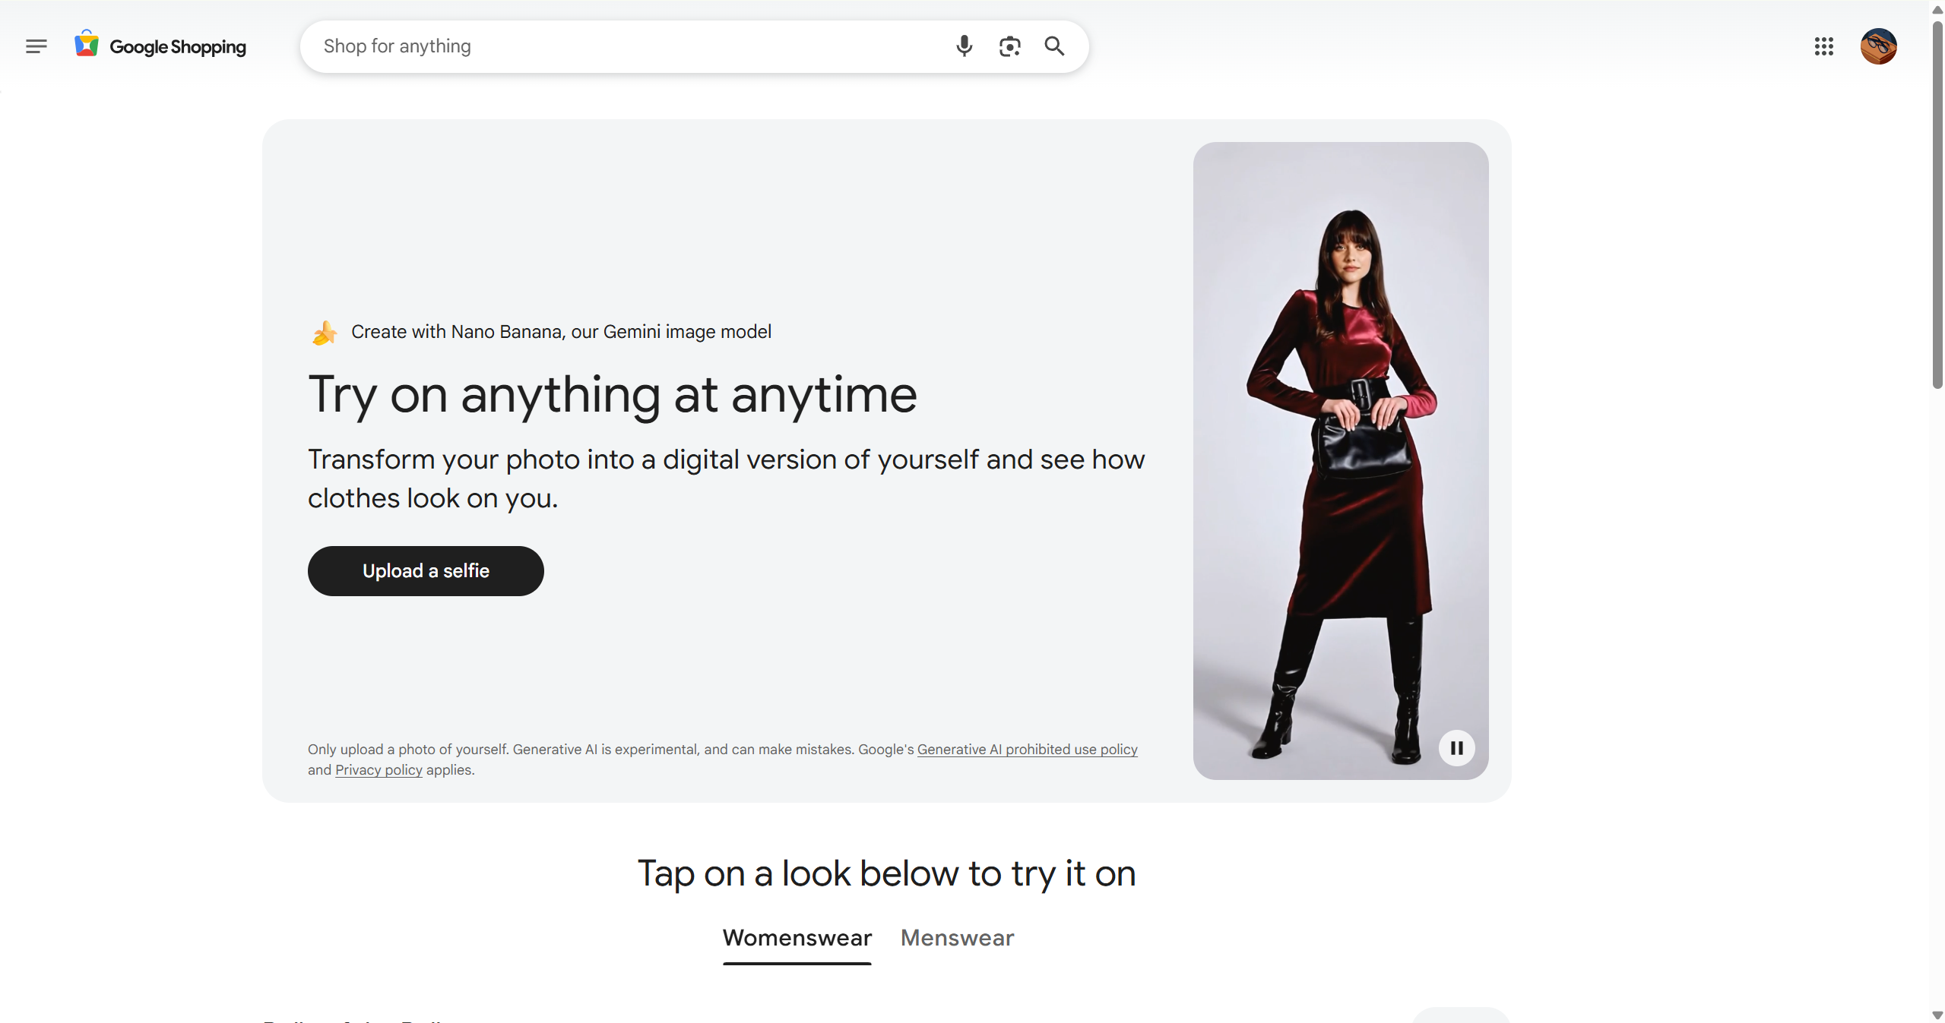Open the Google apps grid

click(x=1823, y=46)
